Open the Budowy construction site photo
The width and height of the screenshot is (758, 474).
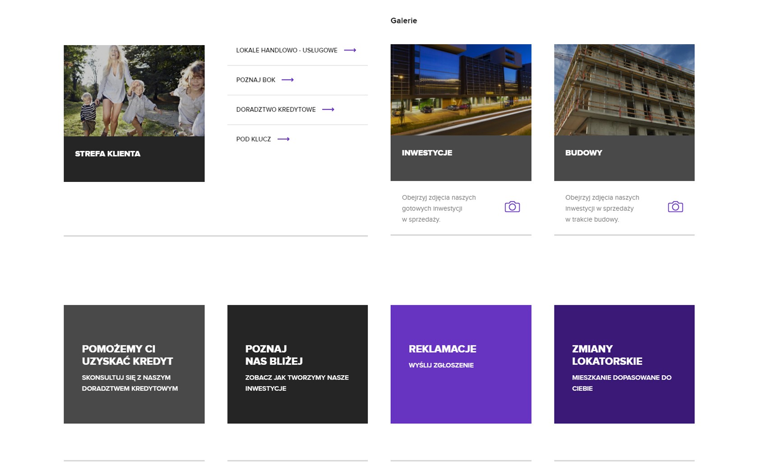tap(624, 90)
